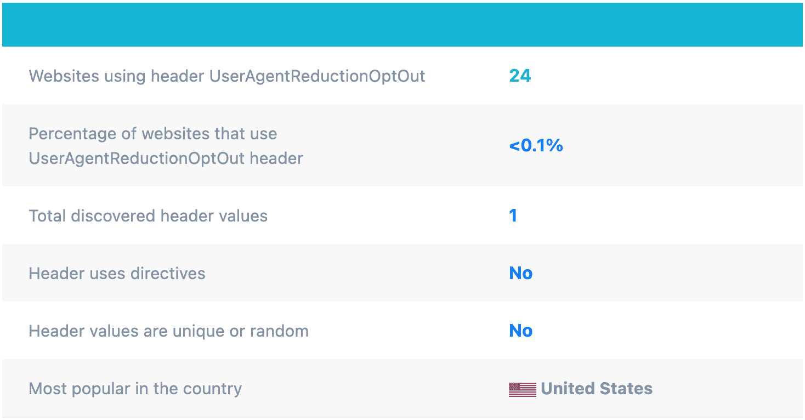
Task: Click the teal table header bar
Action: (402, 25)
